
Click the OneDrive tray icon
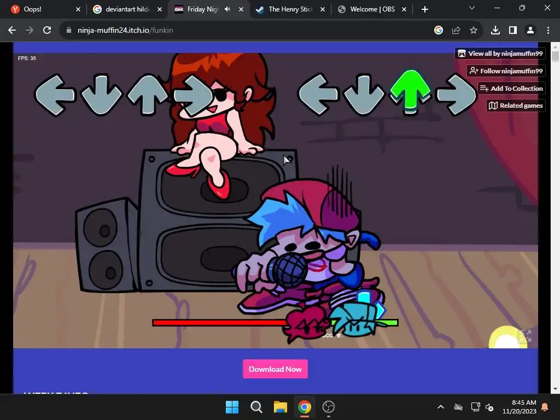[x=458, y=407]
